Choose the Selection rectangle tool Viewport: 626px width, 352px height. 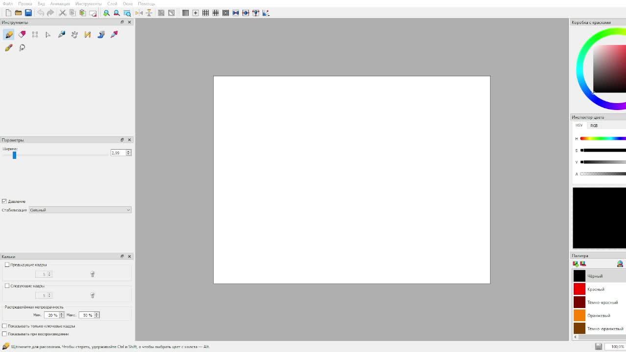point(35,34)
